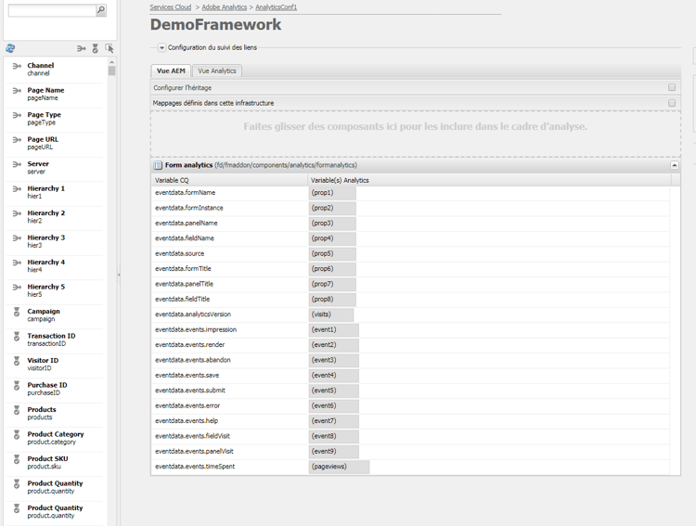This screenshot has width=696, height=526.
Task: Click the Hierarchy 4 variable icon
Action: (17, 263)
